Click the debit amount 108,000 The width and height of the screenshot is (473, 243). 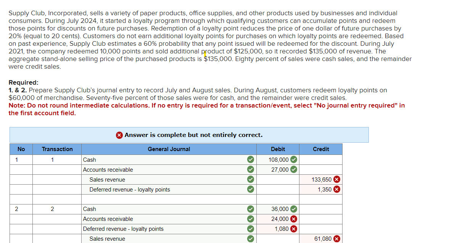tap(278, 160)
